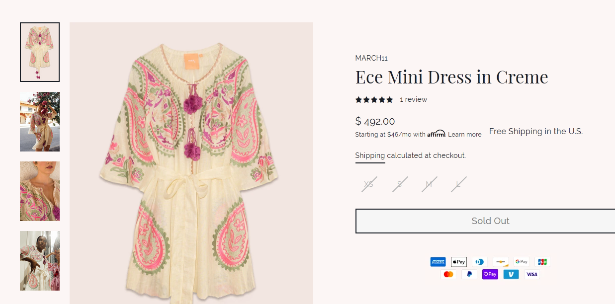Show the embroidery close-up thumbnail

click(40, 191)
